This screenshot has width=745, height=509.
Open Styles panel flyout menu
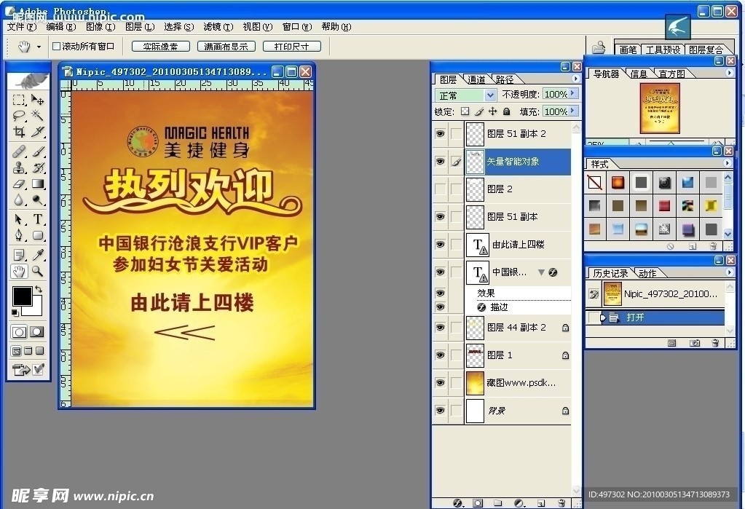pos(728,163)
